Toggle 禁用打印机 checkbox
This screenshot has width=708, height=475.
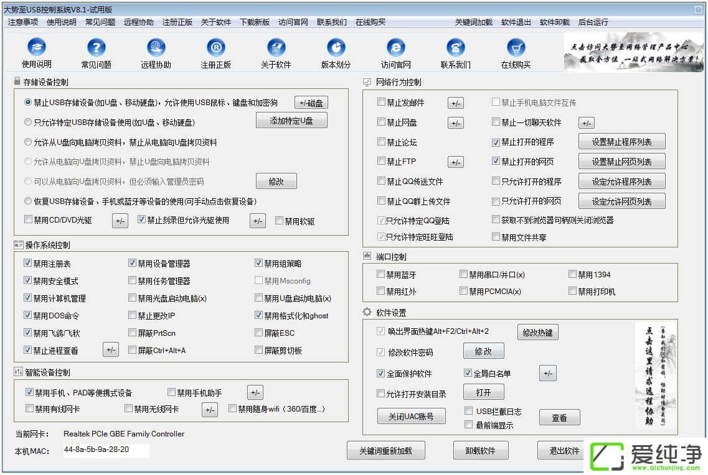click(x=572, y=291)
